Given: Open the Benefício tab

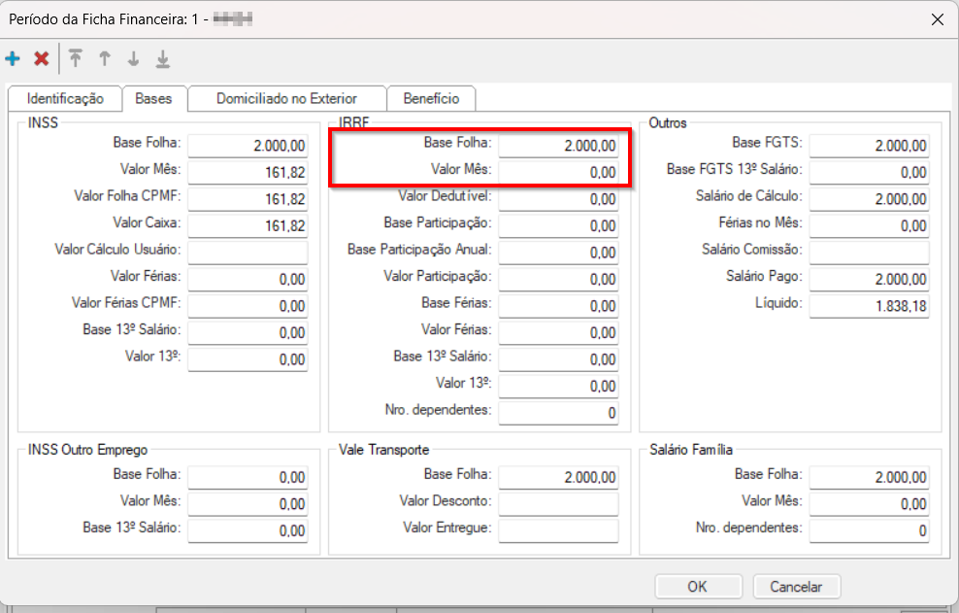Looking at the screenshot, I should (x=431, y=98).
